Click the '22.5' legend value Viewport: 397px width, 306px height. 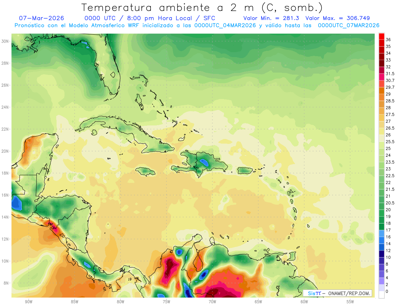pos(390,176)
